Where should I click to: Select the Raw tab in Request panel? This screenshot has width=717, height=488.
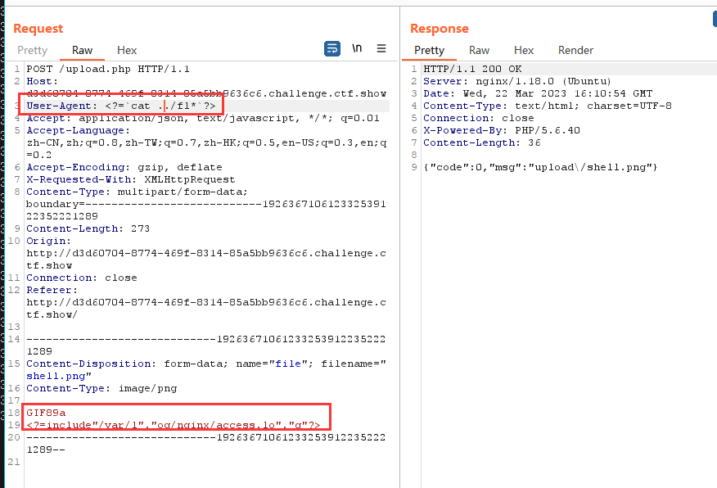82,51
